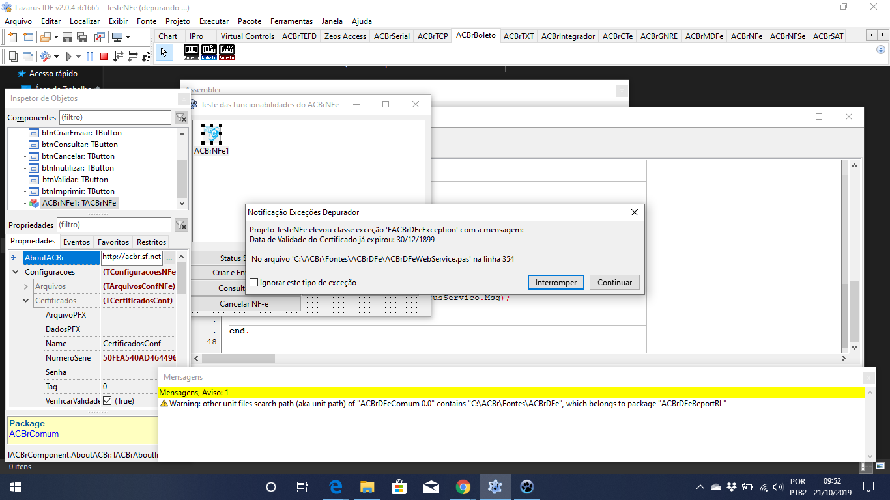Open the build mode dropdown arrow
Viewport: 890px width, 500px height.
click(x=56, y=57)
